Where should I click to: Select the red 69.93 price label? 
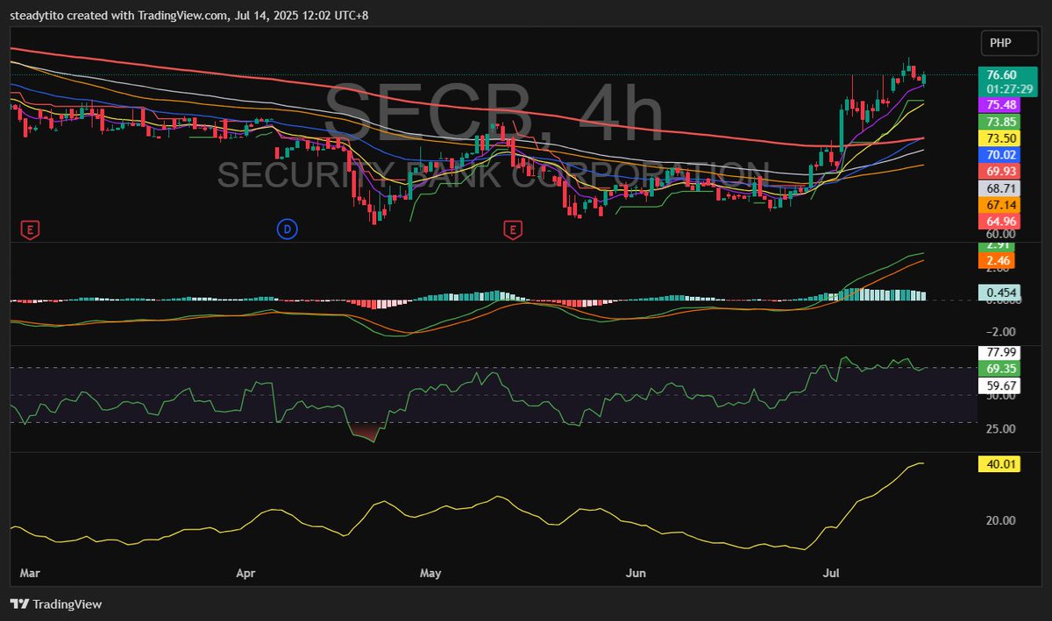pos(1000,171)
